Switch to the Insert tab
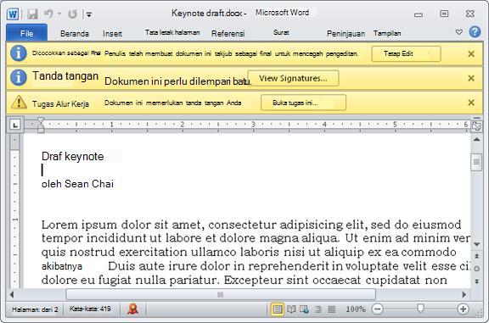Image resolution: width=489 pixels, height=323 pixels. point(112,33)
